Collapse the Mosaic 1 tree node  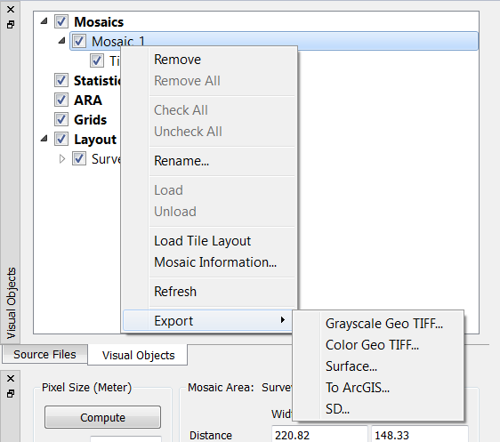[62, 41]
